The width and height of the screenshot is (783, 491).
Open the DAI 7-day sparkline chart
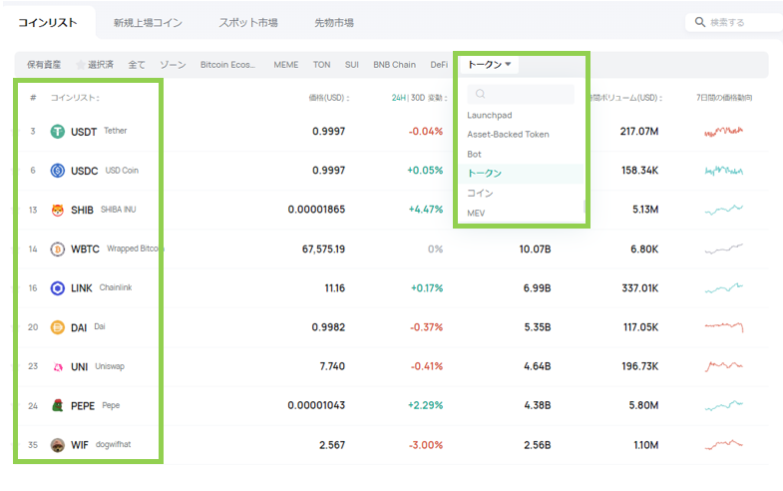723,327
